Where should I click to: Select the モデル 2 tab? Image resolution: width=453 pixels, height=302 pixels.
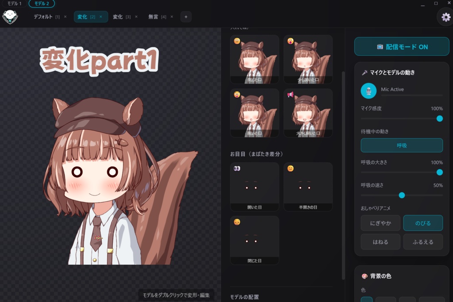(x=42, y=4)
